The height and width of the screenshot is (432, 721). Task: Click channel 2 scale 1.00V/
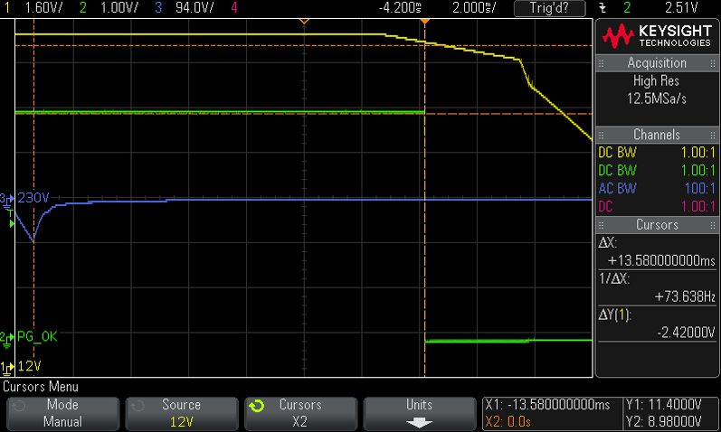point(119,7)
